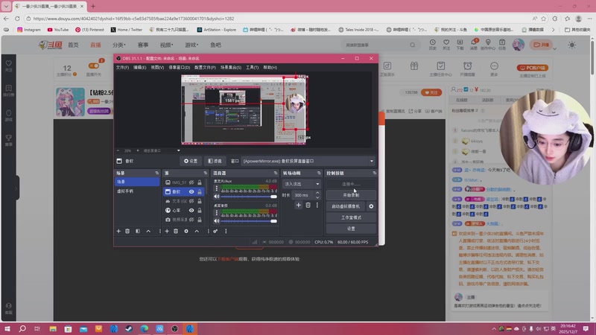Delete the transition with the trash icon
Image resolution: width=596 pixels, height=335 pixels.
(x=308, y=205)
